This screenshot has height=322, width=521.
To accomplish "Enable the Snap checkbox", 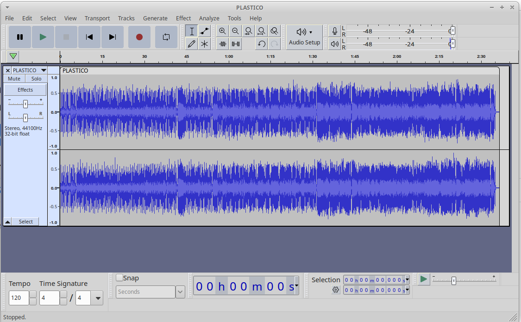I will coord(119,278).
